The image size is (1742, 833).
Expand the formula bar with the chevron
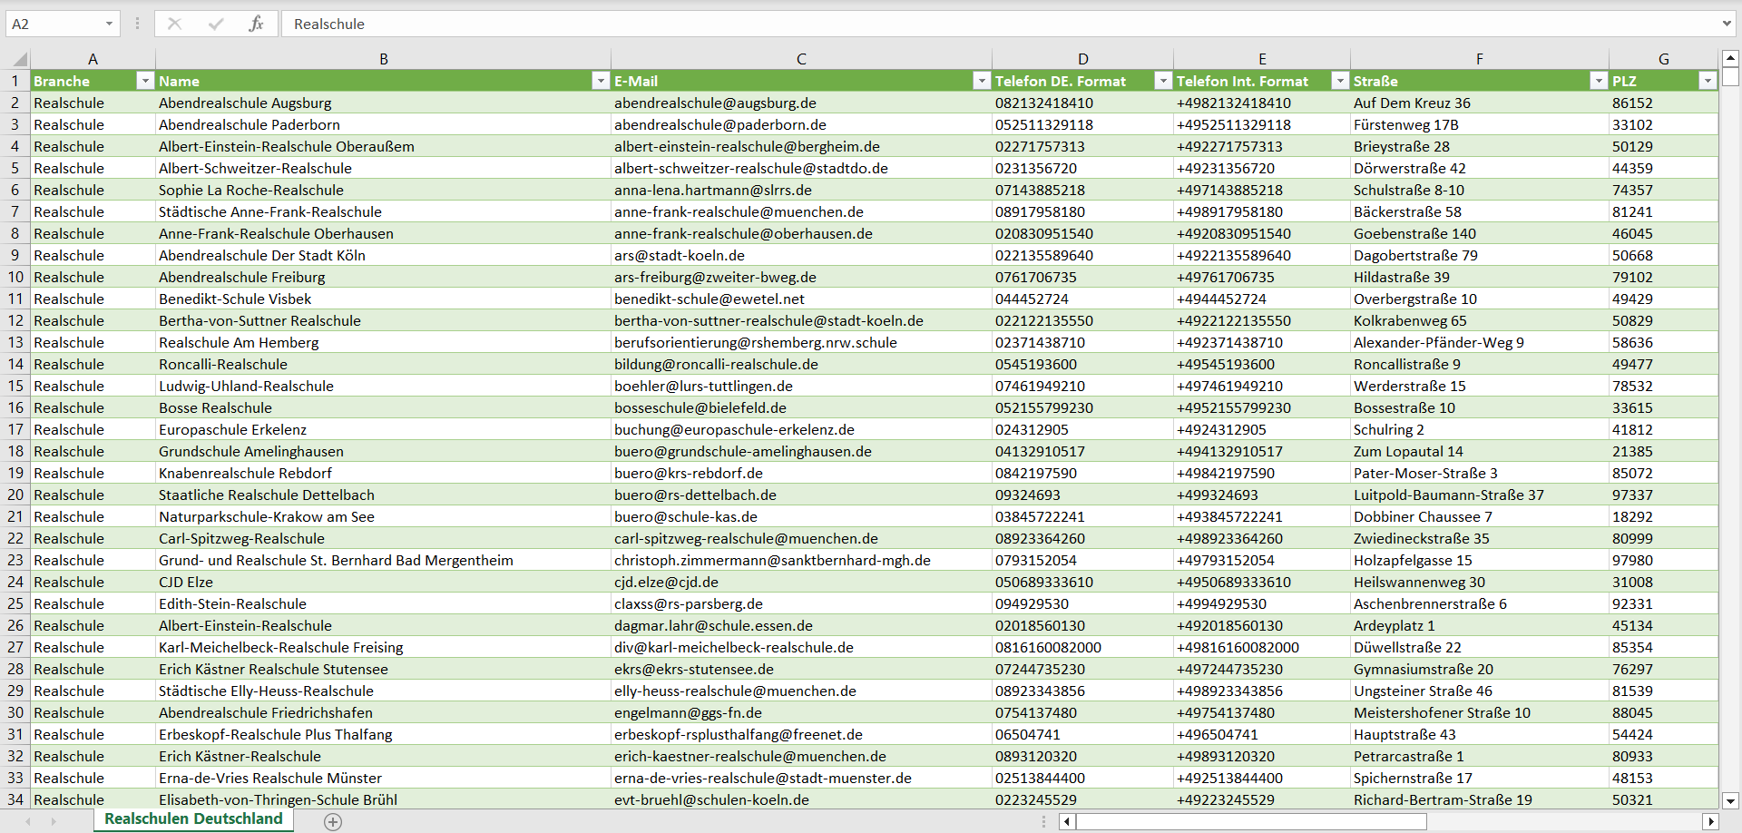[1726, 24]
